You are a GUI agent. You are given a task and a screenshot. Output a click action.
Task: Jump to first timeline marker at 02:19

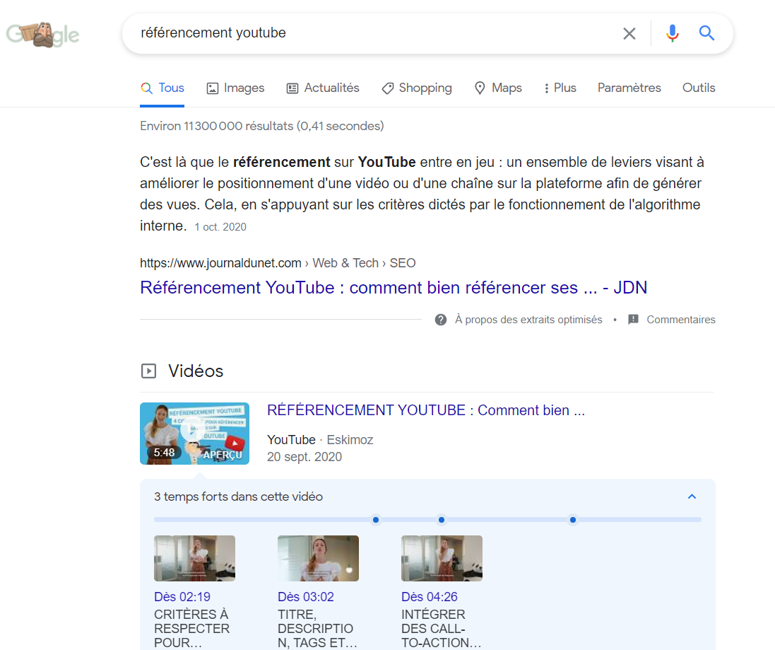click(376, 520)
